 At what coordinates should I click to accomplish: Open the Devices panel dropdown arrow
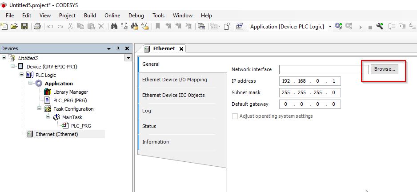point(109,48)
